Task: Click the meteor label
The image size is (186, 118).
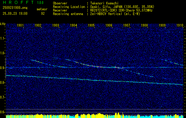Action: coord(42,9)
